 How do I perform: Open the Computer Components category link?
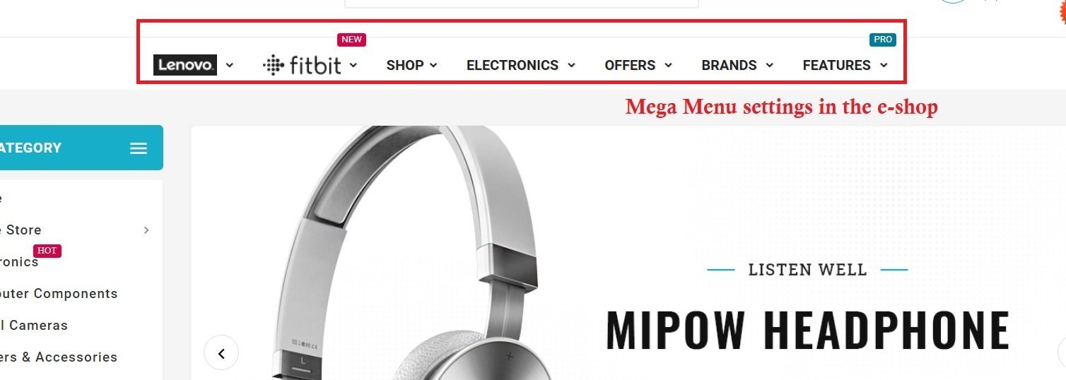59,294
